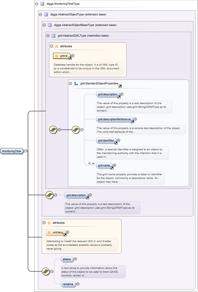Collapse the diggs:MonitoringTimeType container

pyautogui.click(x=37, y=4)
